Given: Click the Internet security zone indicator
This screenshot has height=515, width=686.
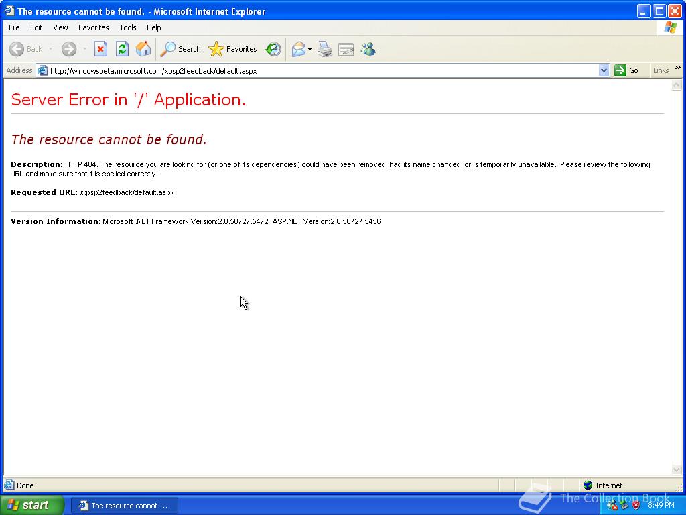Looking at the screenshot, I should (603, 485).
